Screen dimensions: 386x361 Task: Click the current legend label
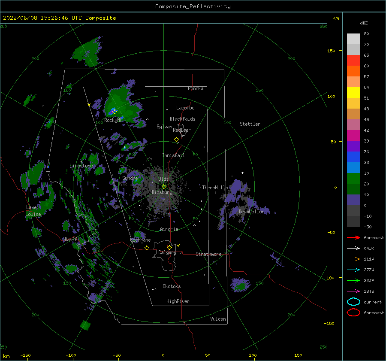pyautogui.click(x=373, y=302)
